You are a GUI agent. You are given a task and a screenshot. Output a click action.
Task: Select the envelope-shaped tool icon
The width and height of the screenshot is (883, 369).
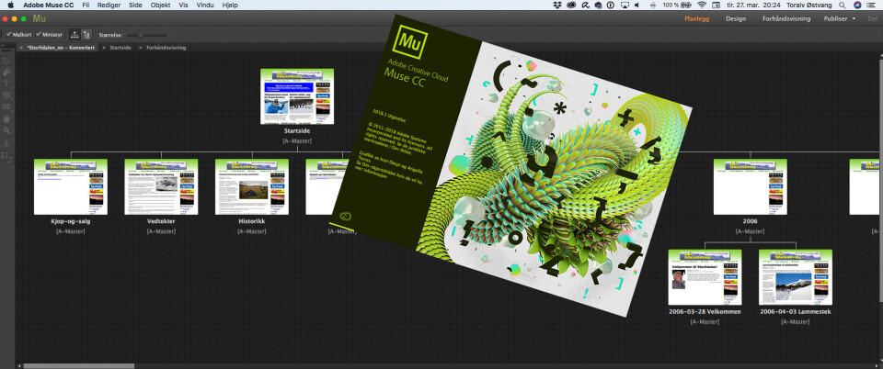pos(6,106)
